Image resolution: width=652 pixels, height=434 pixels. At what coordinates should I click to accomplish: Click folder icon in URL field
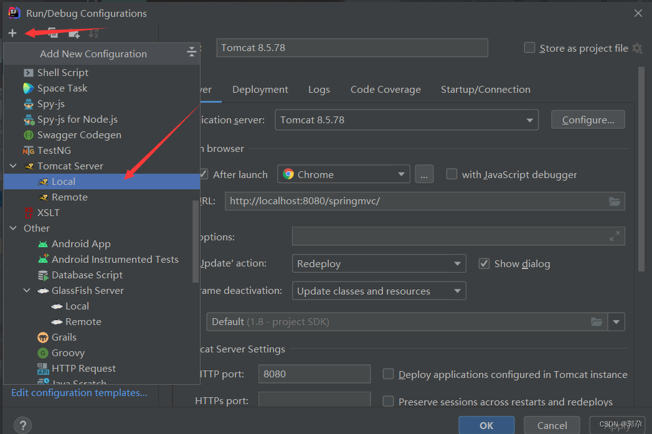click(x=615, y=202)
